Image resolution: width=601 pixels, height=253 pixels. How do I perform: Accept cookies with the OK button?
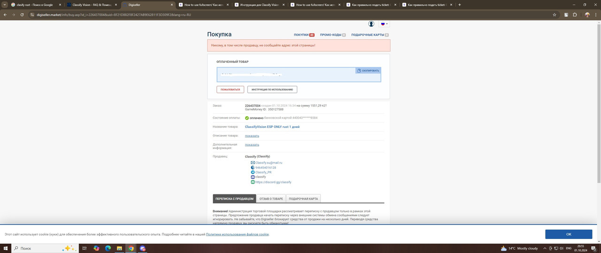569,234
